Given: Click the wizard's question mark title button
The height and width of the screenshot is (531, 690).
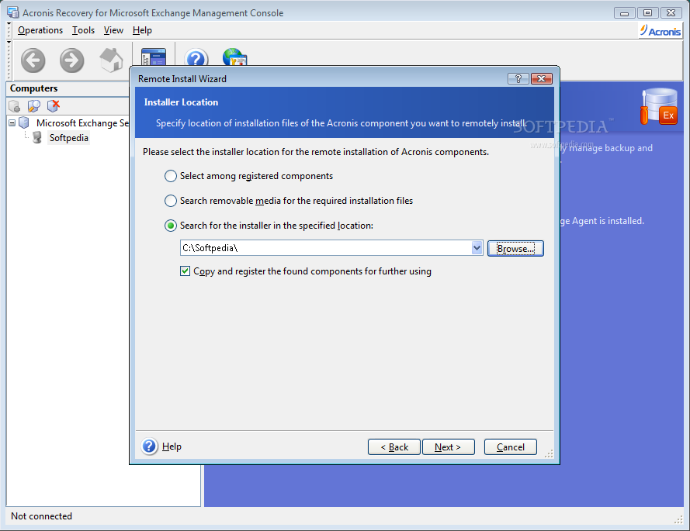Looking at the screenshot, I should pyautogui.click(x=518, y=79).
